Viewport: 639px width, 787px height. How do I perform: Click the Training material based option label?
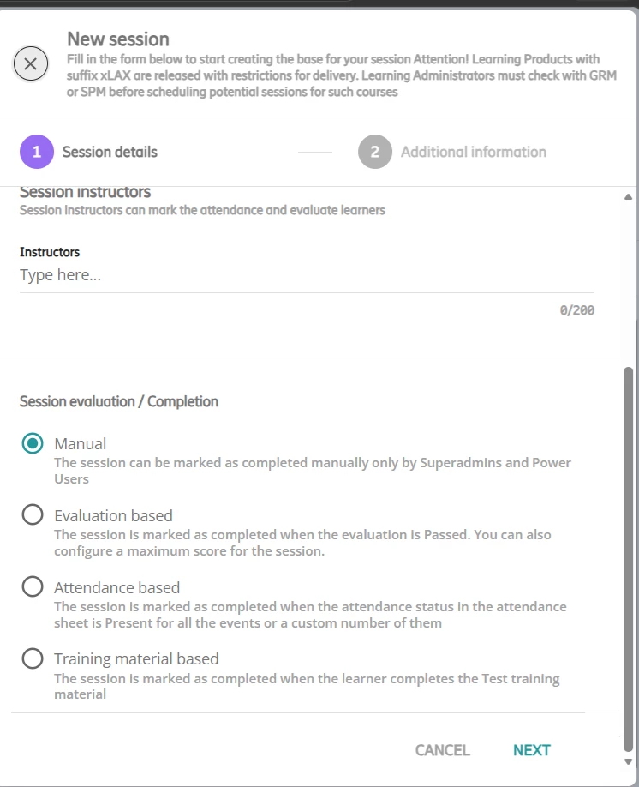[136, 658]
